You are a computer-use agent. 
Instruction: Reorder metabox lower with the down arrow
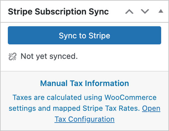pos(145,11)
